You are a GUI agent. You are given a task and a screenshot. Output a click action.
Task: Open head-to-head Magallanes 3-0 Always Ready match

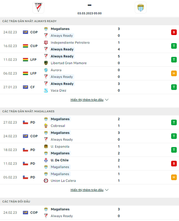89,213
